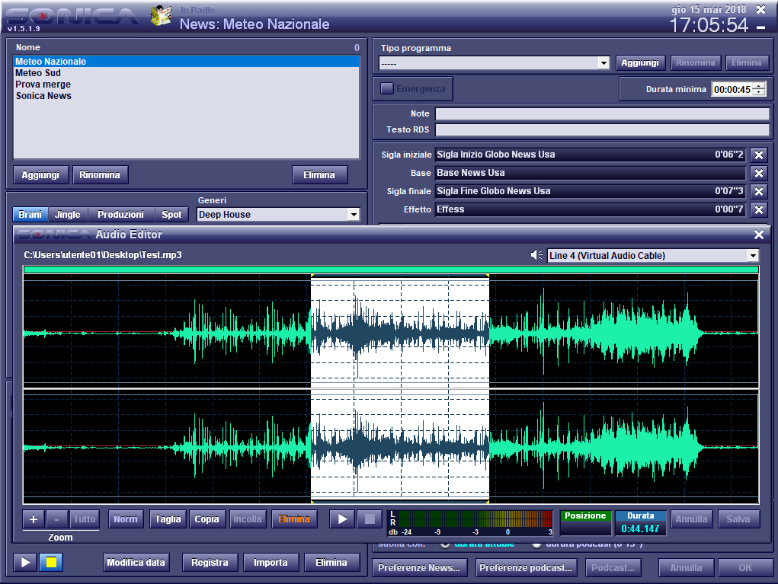Click the Tutto zoom button
778x584 pixels.
(x=85, y=519)
